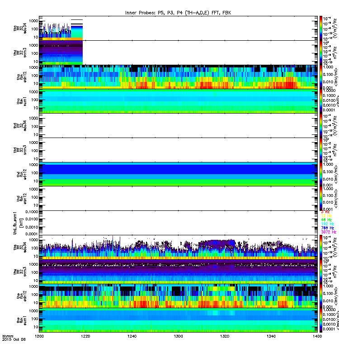
Task: Click the the fbk edc12 spectrogram panel
Action: pyautogui.click(x=178, y=296)
